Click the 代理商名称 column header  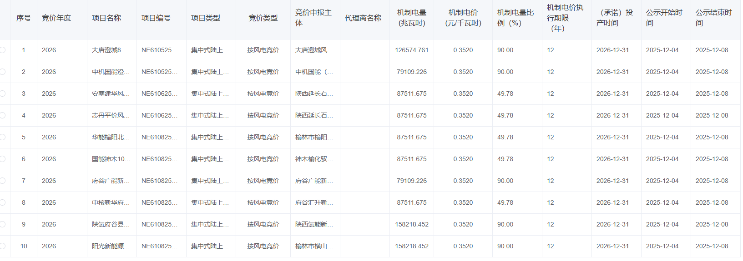coord(363,18)
